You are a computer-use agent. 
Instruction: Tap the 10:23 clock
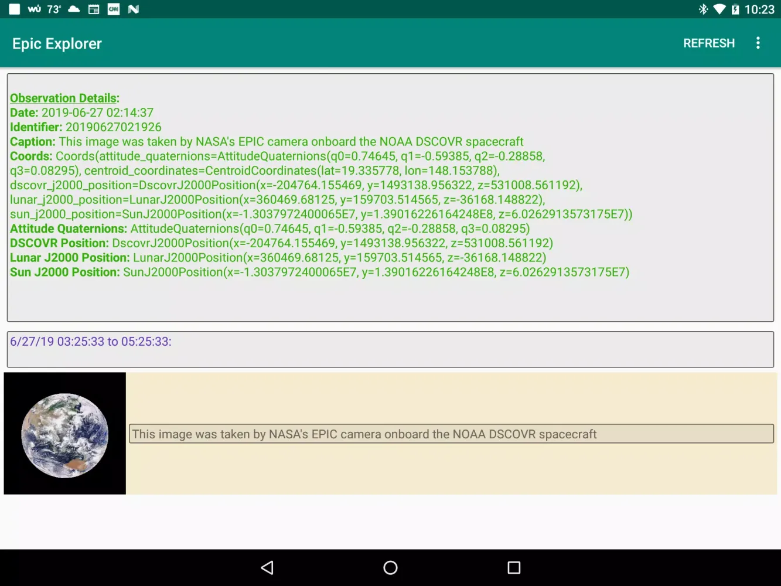759,9
